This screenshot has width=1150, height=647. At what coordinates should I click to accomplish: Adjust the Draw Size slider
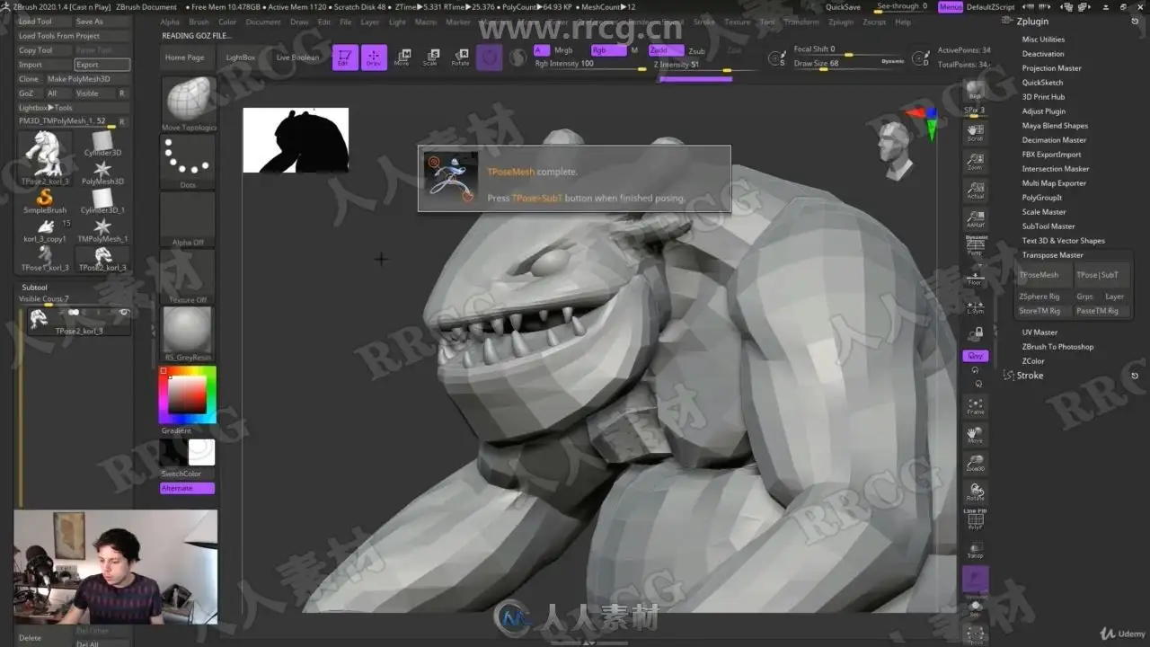849,64
